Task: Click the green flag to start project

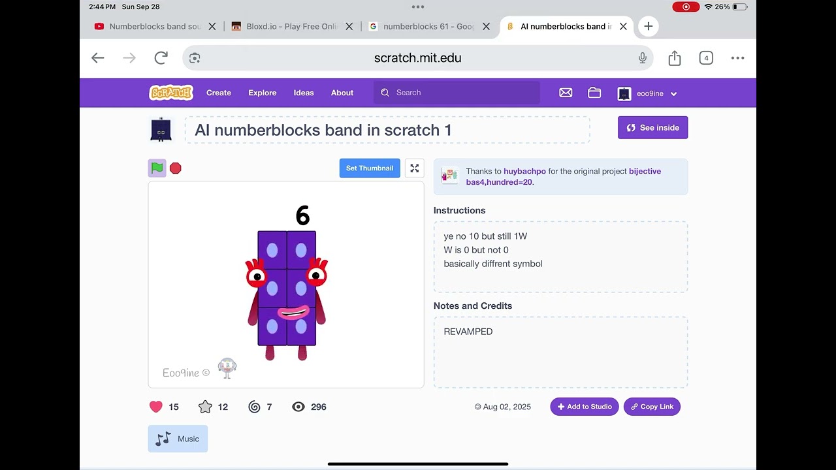Action: 157,168
